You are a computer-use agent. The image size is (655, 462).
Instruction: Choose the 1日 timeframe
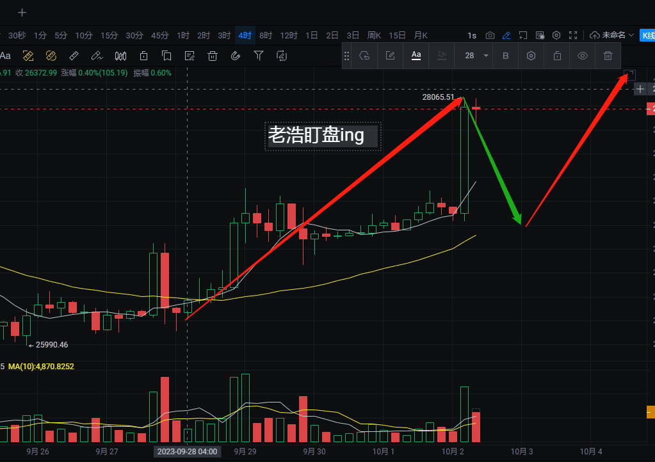[312, 35]
